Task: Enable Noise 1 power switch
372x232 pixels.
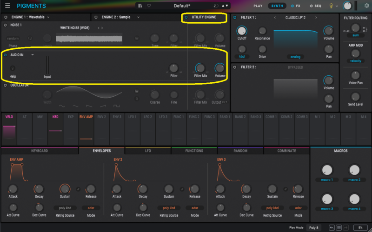Action: pos(5,25)
